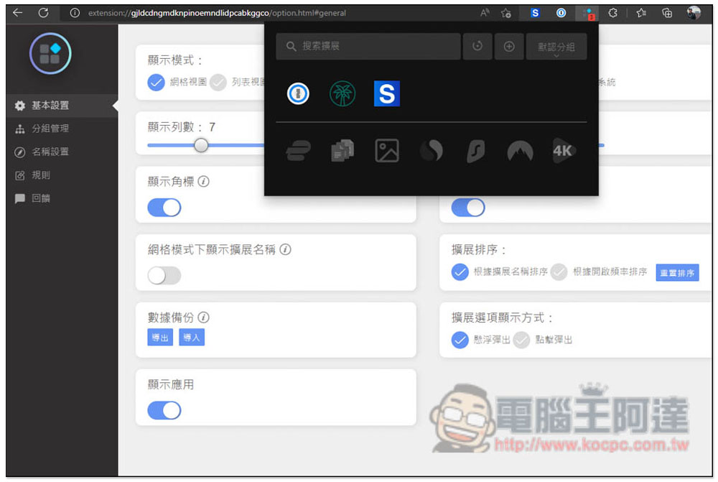The image size is (718, 482).
Task: Select 網格視圖 display mode
Action: (156, 83)
